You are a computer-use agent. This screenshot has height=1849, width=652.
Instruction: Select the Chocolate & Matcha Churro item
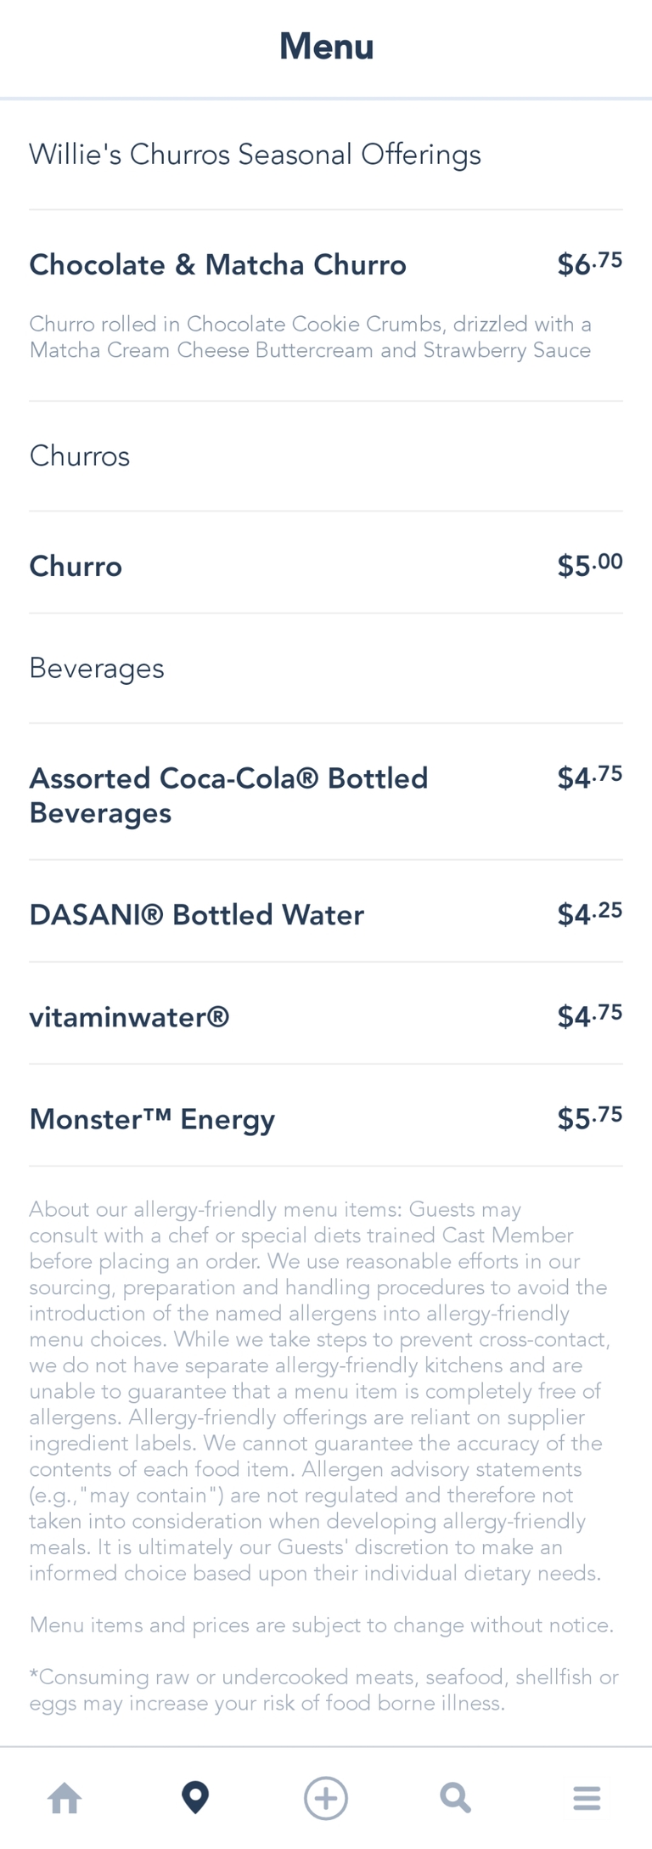click(x=218, y=265)
